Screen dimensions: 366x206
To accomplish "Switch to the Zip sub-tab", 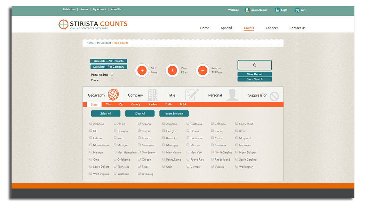I will coord(121,104).
